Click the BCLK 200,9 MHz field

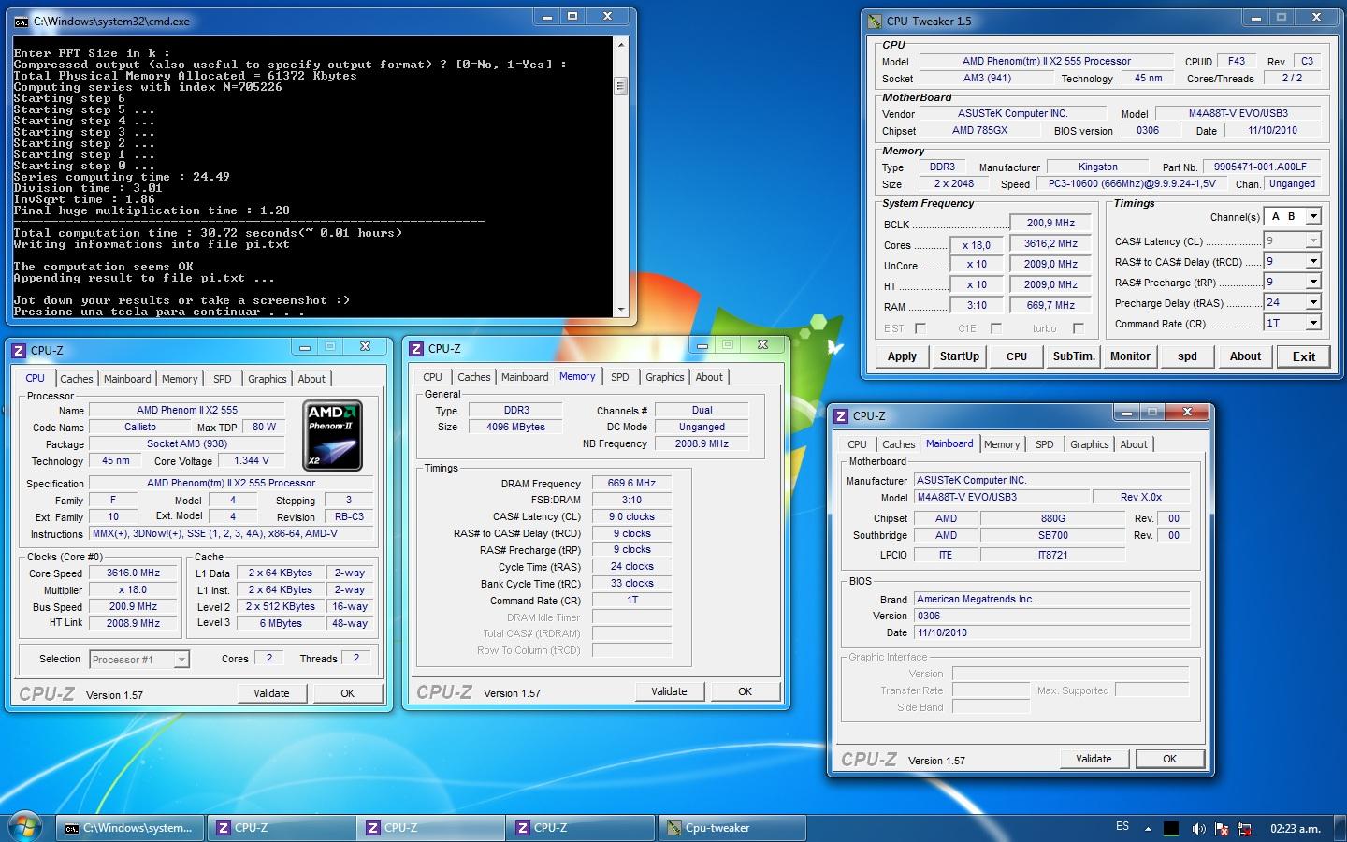[x=1050, y=223]
